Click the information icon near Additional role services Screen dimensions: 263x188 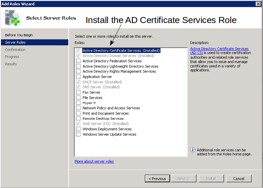tap(192, 150)
